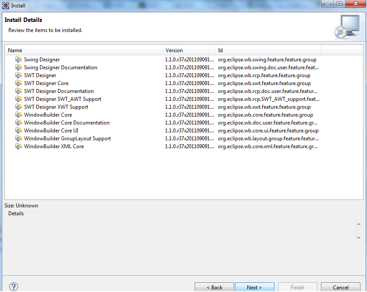
Task: Minimize the Install window
Action: tap(328, 4)
